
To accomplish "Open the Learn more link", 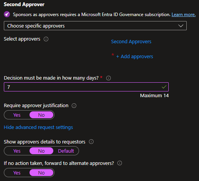I will click(x=184, y=15).
